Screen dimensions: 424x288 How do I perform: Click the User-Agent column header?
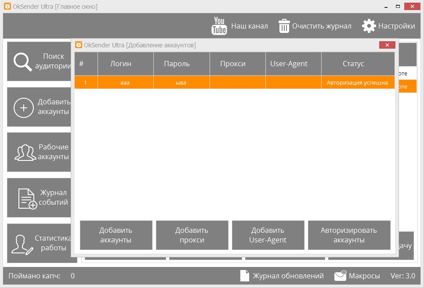click(294, 64)
